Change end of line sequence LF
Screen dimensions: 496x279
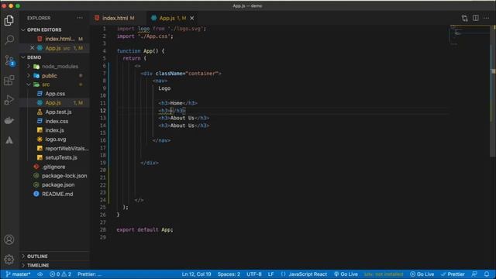(x=270, y=274)
